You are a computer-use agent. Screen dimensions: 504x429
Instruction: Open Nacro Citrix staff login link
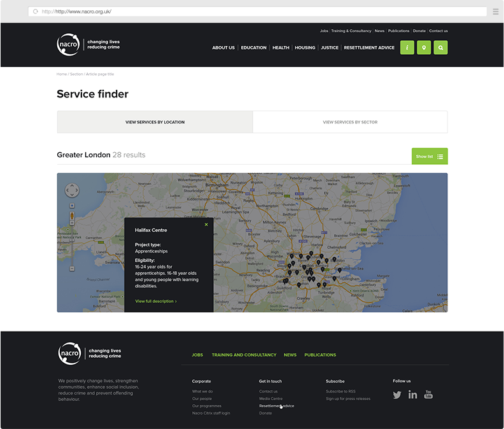(x=211, y=413)
